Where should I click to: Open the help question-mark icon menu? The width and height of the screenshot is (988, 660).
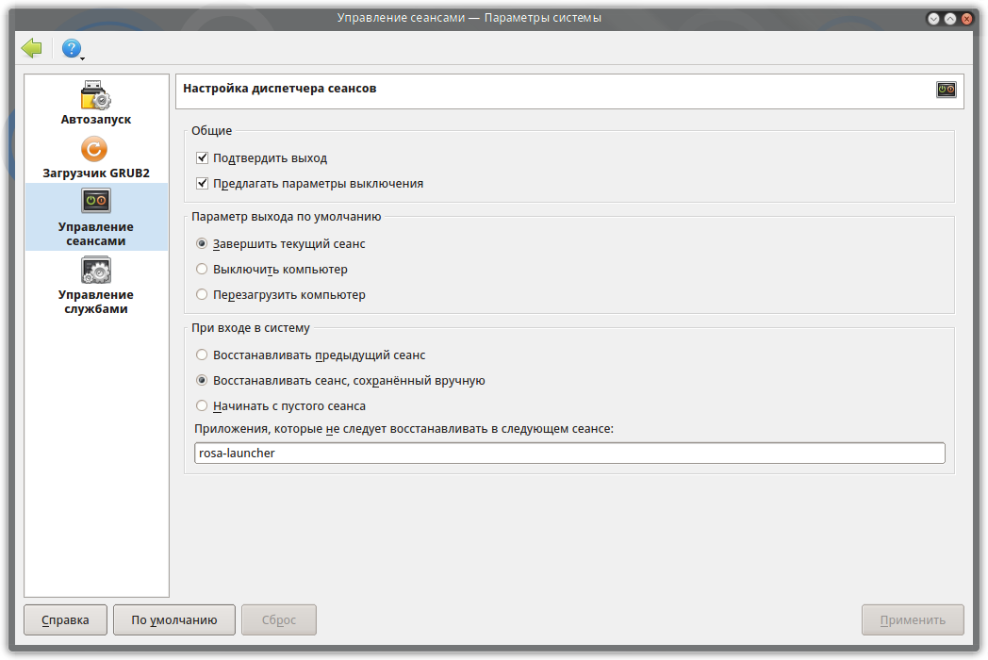pyautogui.click(x=72, y=49)
